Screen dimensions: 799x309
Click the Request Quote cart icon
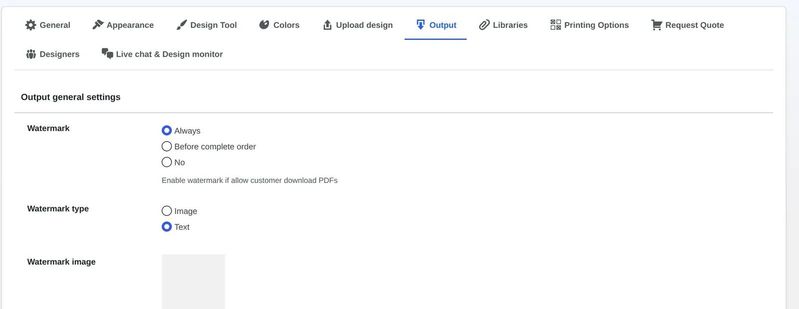click(657, 25)
